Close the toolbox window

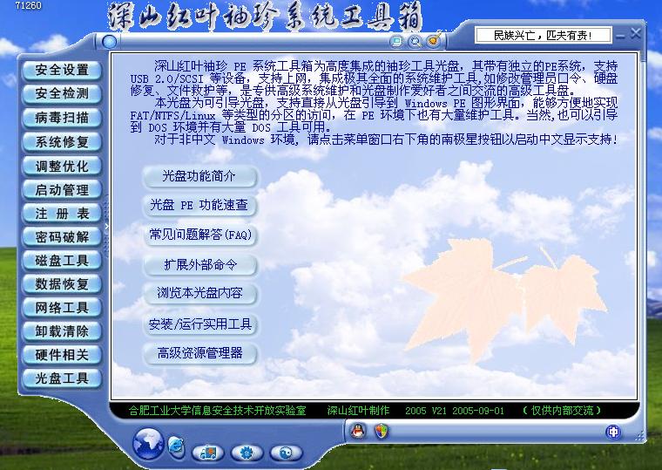click(x=635, y=34)
